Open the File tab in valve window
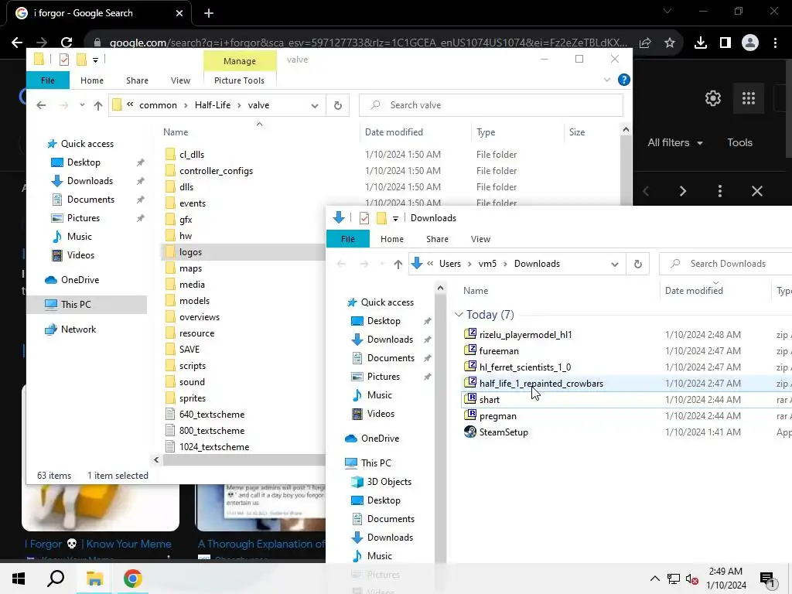Screen dimensions: 792x594 [48, 80]
